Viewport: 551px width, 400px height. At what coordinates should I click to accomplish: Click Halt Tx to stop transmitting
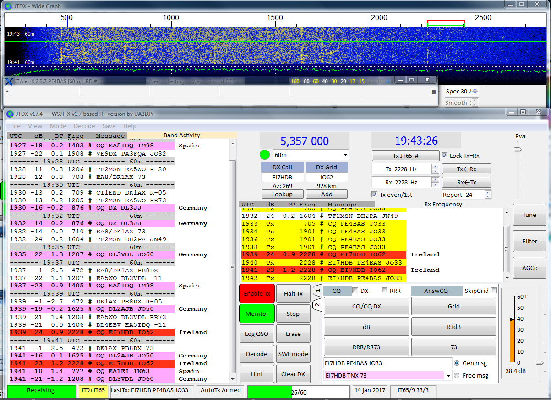(293, 293)
